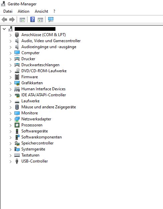Image resolution: width=163 pixels, height=209 pixels.
Task: Select the Prozessoren chip icon
Action: (x=17, y=125)
